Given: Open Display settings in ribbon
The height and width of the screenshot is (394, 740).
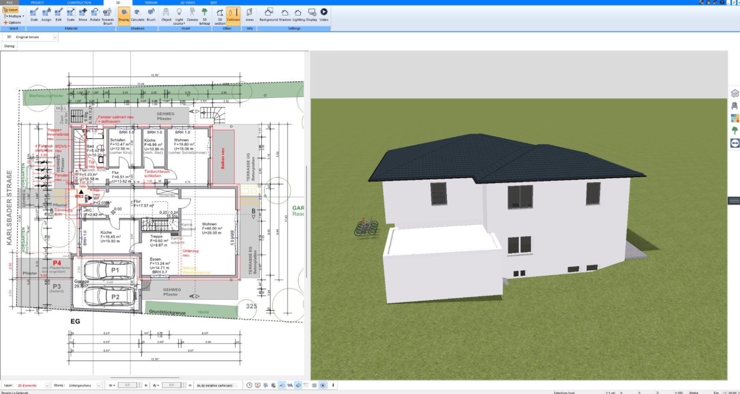Looking at the screenshot, I should [x=312, y=15].
